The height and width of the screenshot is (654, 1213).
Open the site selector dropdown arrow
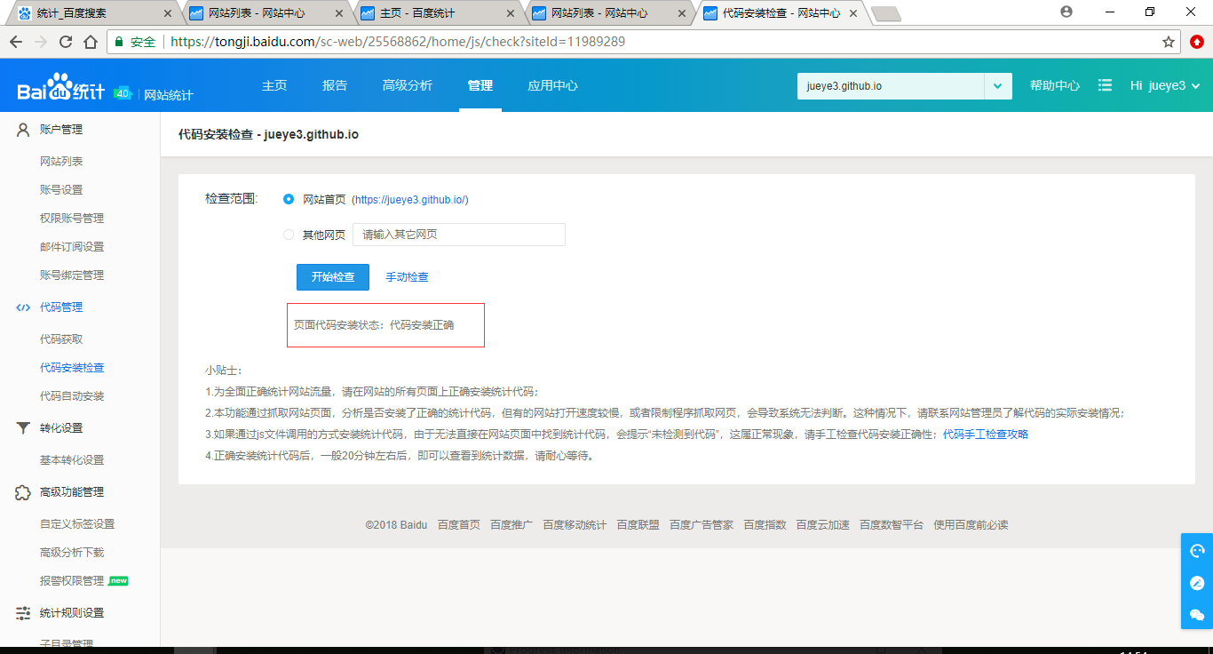[997, 85]
